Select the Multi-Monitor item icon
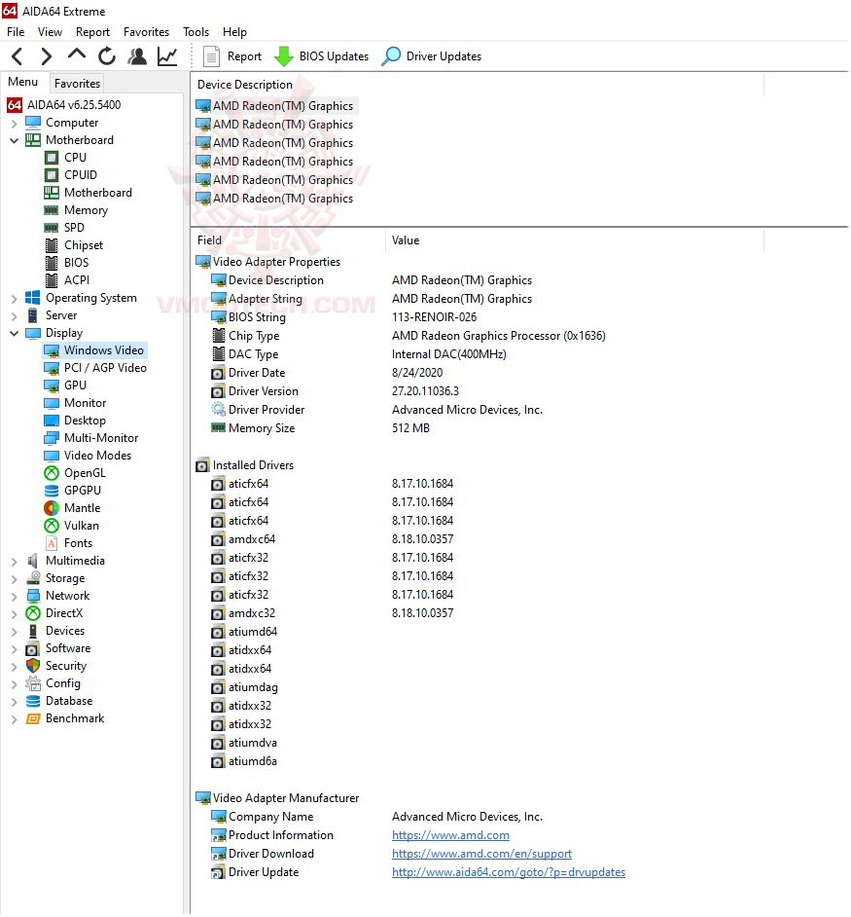The height and width of the screenshot is (917, 851). tap(52, 438)
